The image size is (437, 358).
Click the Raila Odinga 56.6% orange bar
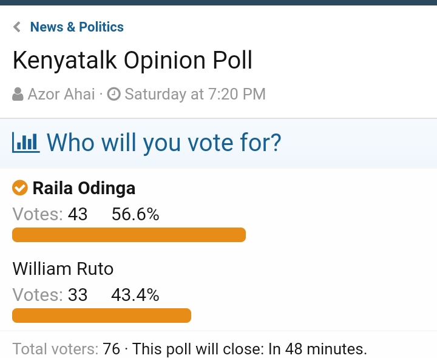129,235
